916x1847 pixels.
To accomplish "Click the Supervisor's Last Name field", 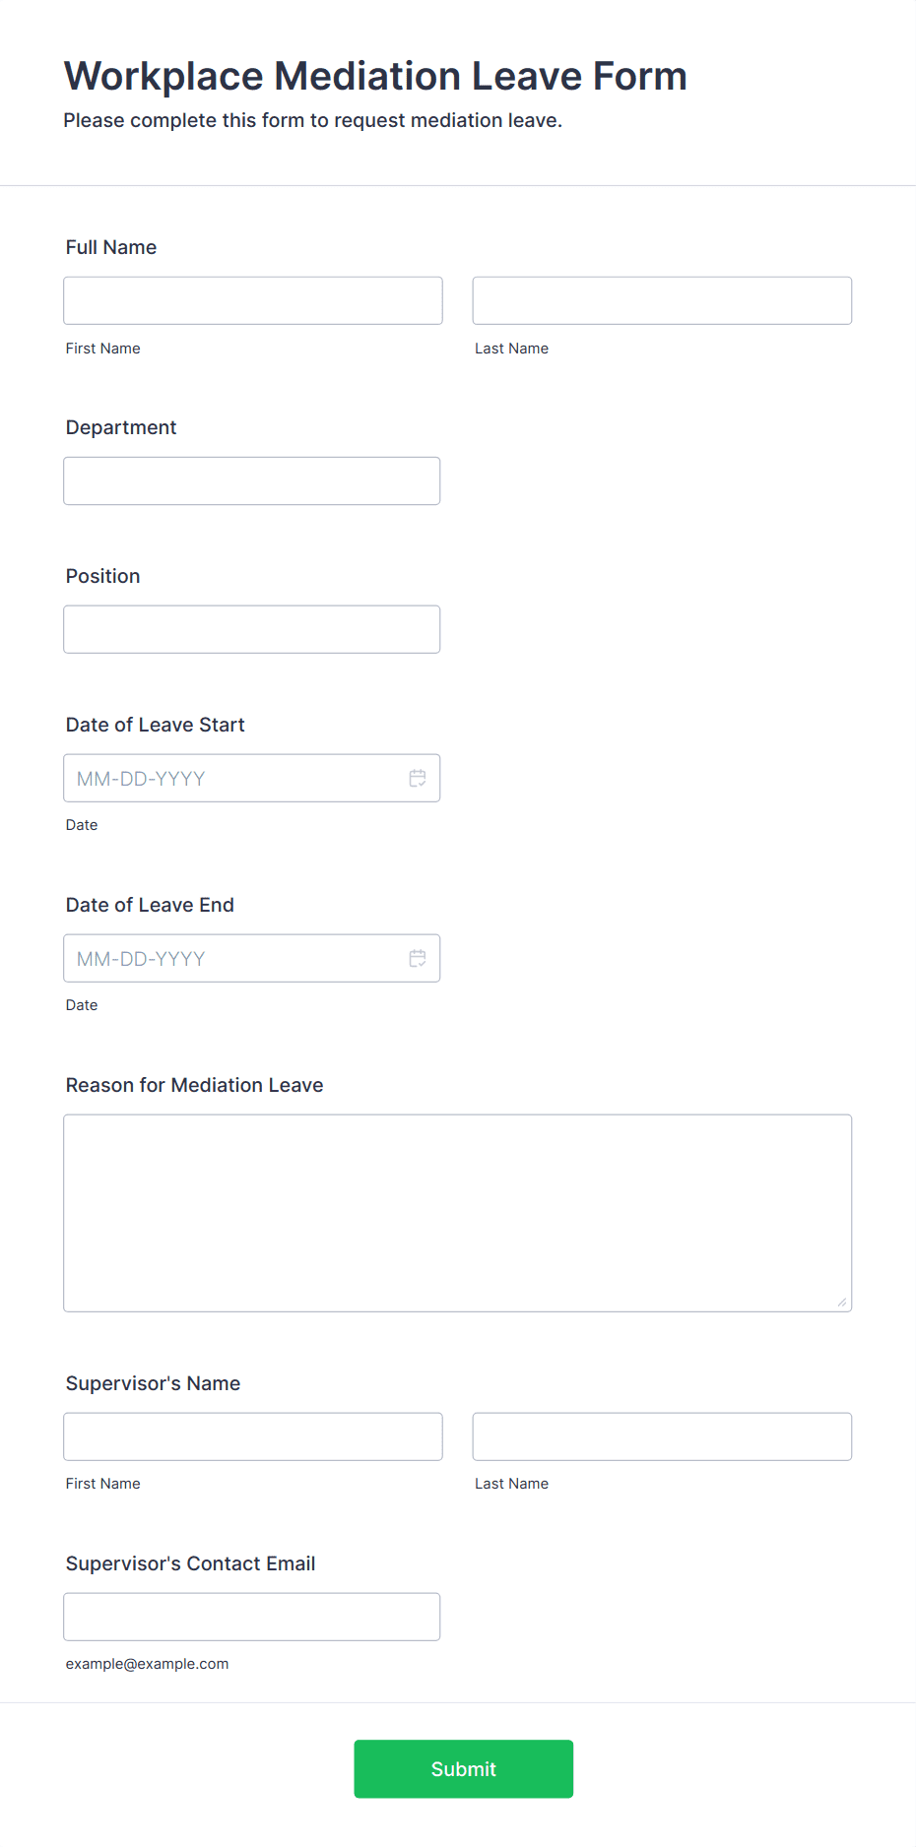I will (x=662, y=1436).
